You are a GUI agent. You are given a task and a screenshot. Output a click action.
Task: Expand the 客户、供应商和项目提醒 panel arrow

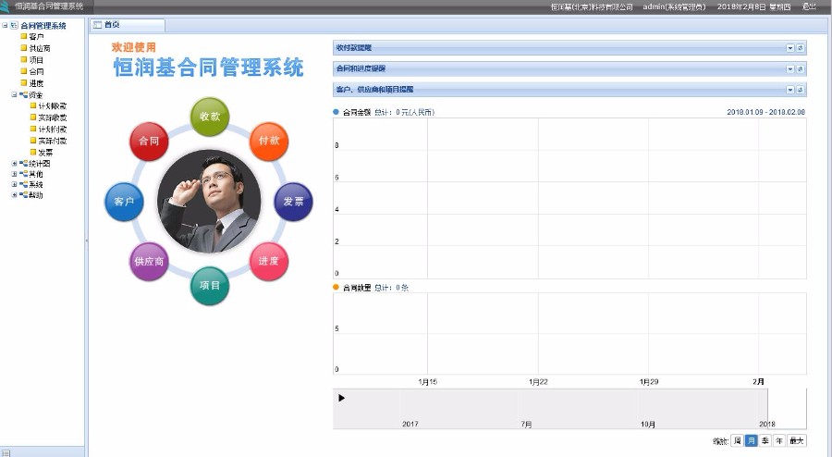(790, 90)
